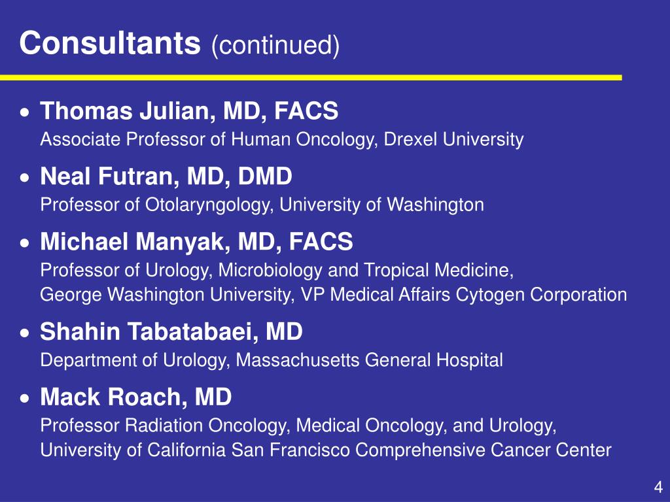Click the 'University of California San Francisco' line

coord(326,450)
